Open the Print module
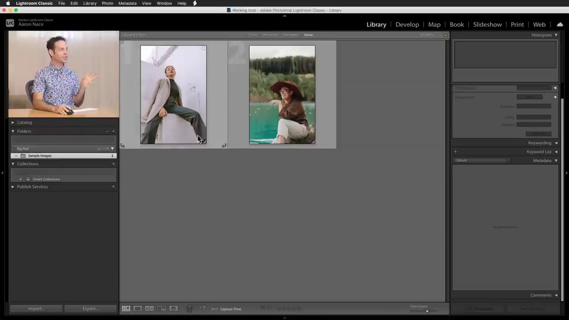 (x=517, y=25)
